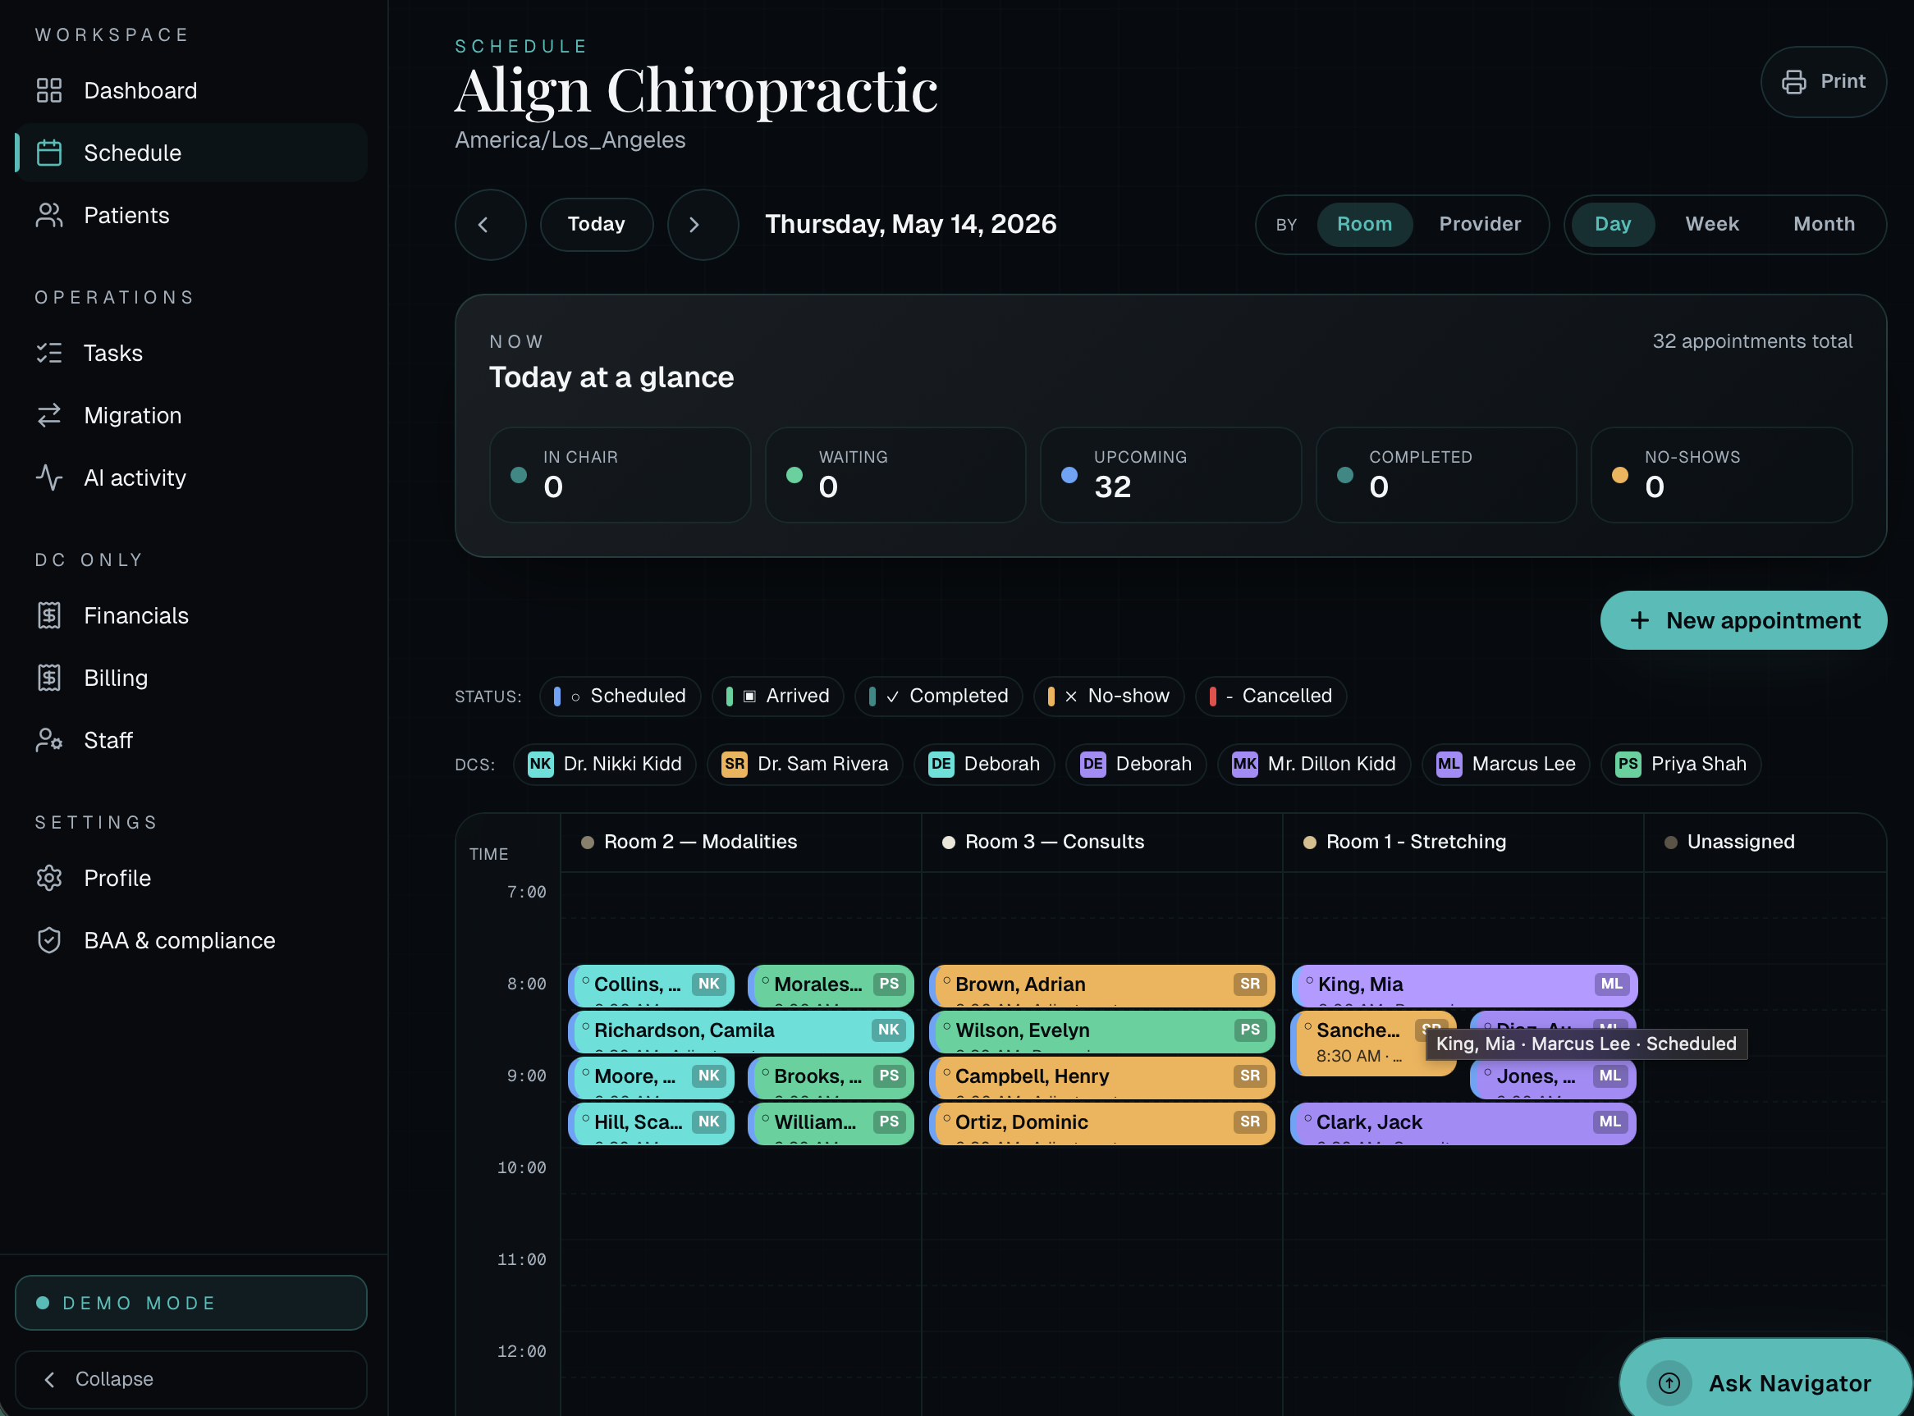Click the Upcoming blue status dot
Viewport: 1914px width, 1416px height.
[1069, 475]
